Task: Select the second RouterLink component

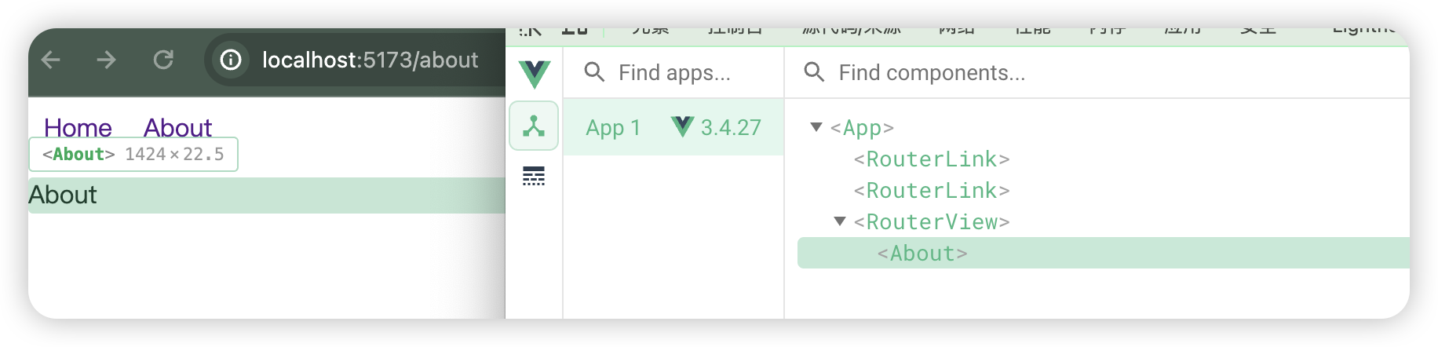Action: [932, 191]
